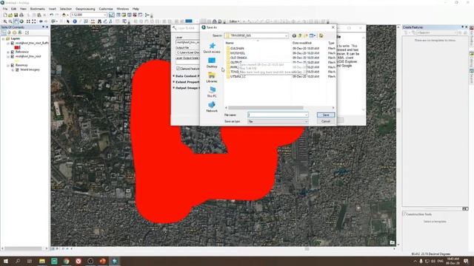Open the map scale dropdown

point(105,15)
